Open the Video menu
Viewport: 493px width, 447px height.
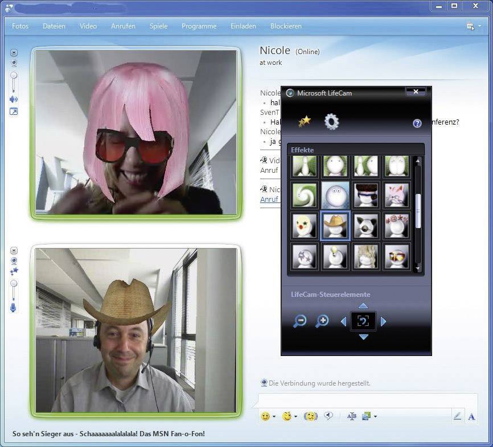[x=88, y=26]
